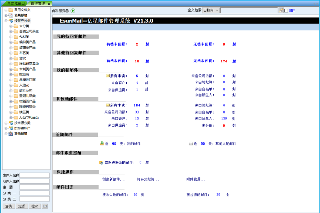
Task: Select the 邮件管理 tab
Action: tap(38, 3)
